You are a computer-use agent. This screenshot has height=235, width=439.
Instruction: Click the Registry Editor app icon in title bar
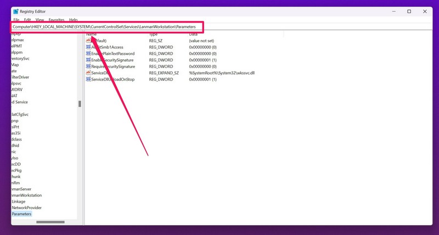(16, 12)
